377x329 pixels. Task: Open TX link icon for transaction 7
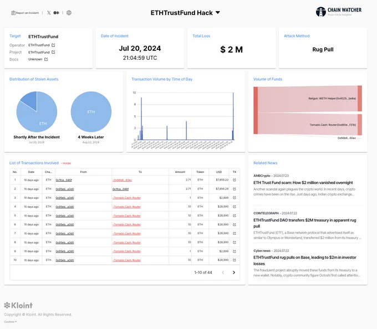coord(235,233)
